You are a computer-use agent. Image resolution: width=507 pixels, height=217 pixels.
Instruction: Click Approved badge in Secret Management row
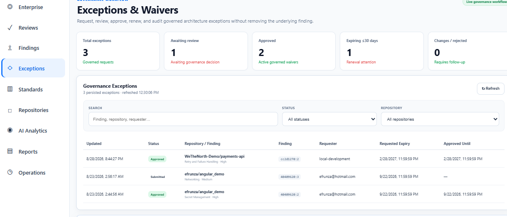tap(157, 194)
